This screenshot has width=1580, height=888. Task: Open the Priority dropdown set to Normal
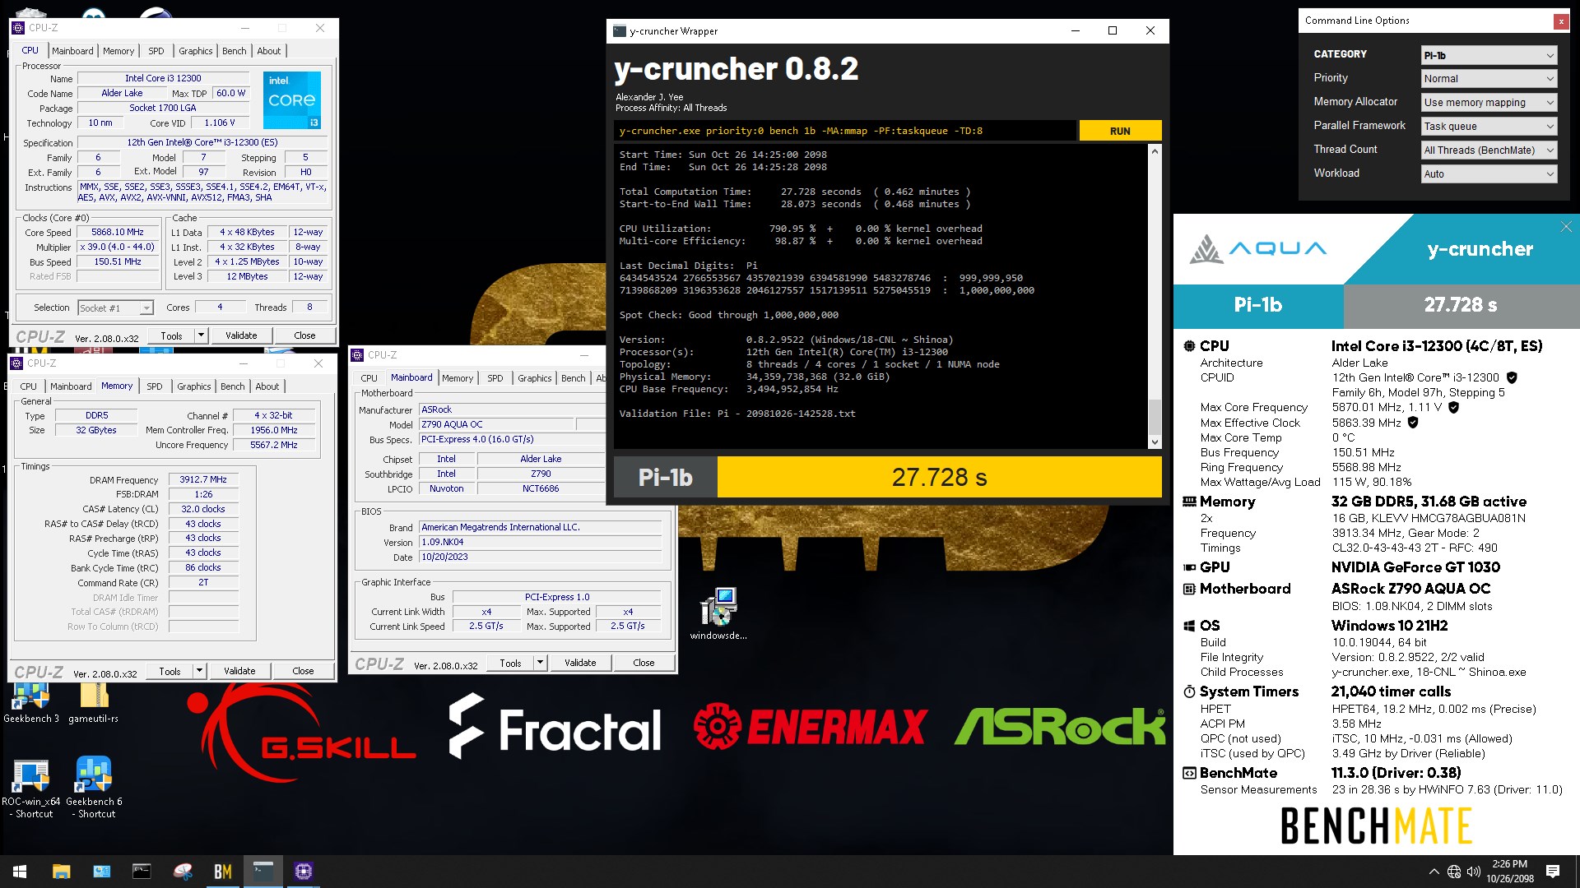1489,79
